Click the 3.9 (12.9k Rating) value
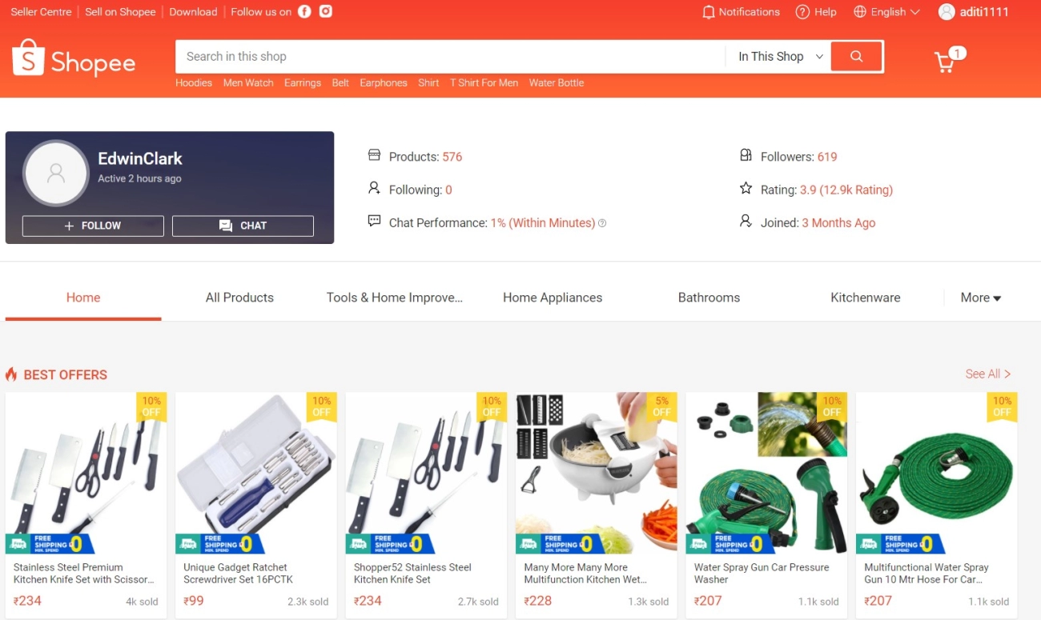This screenshot has width=1041, height=620. (846, 190)
